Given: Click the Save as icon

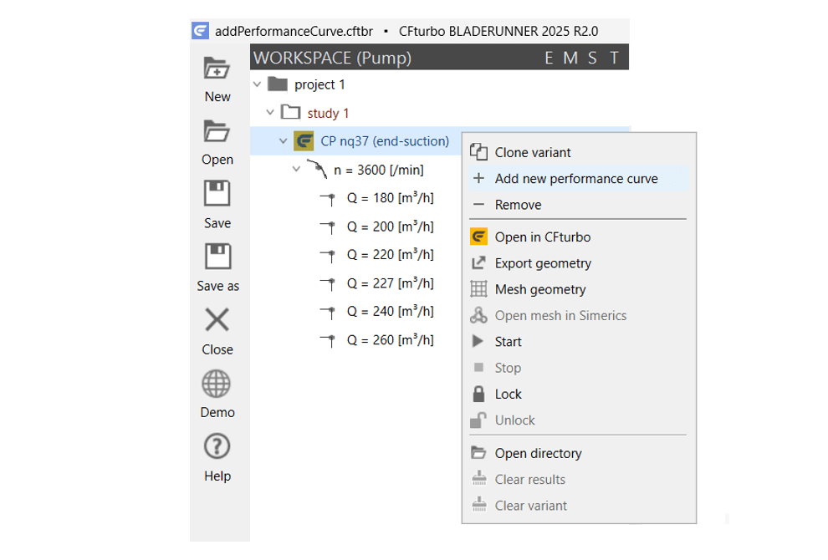Looking at the screenshot, I should 217,257.
